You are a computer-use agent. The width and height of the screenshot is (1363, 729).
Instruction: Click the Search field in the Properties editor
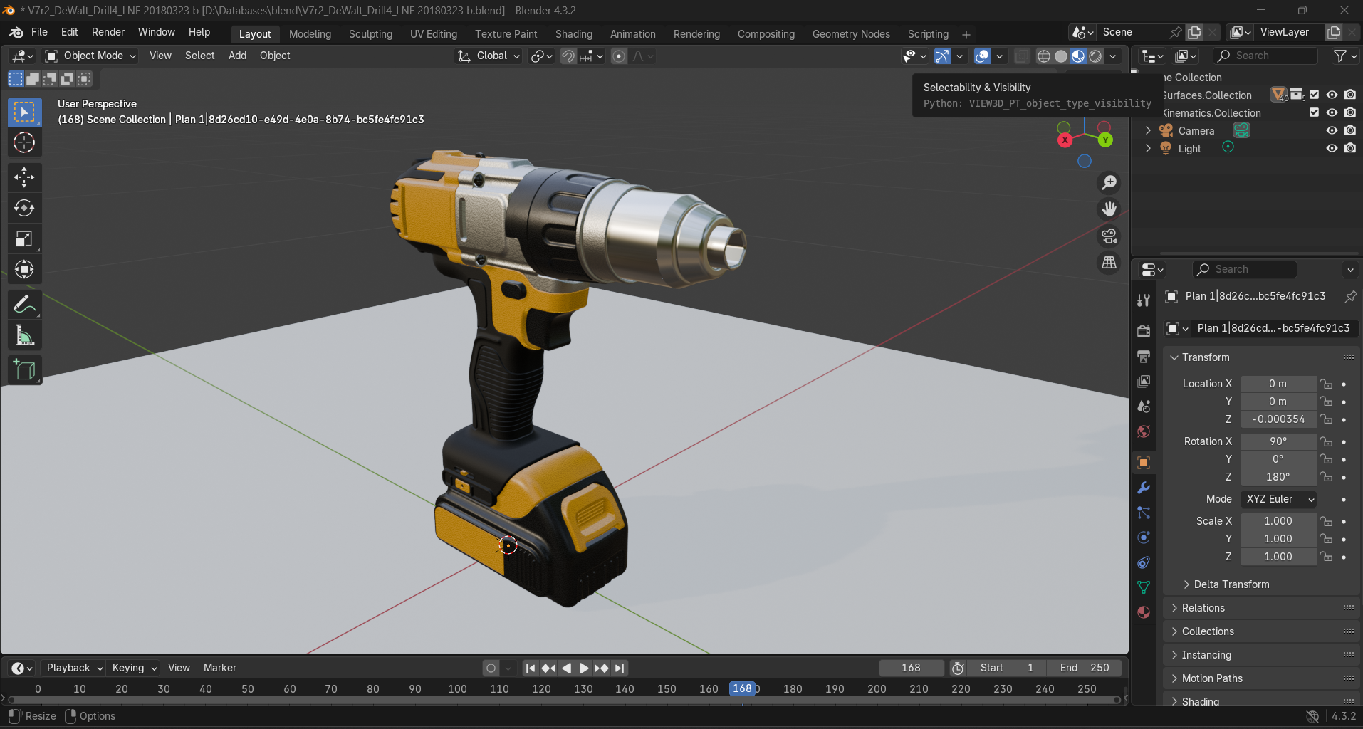coord(1243,269)
